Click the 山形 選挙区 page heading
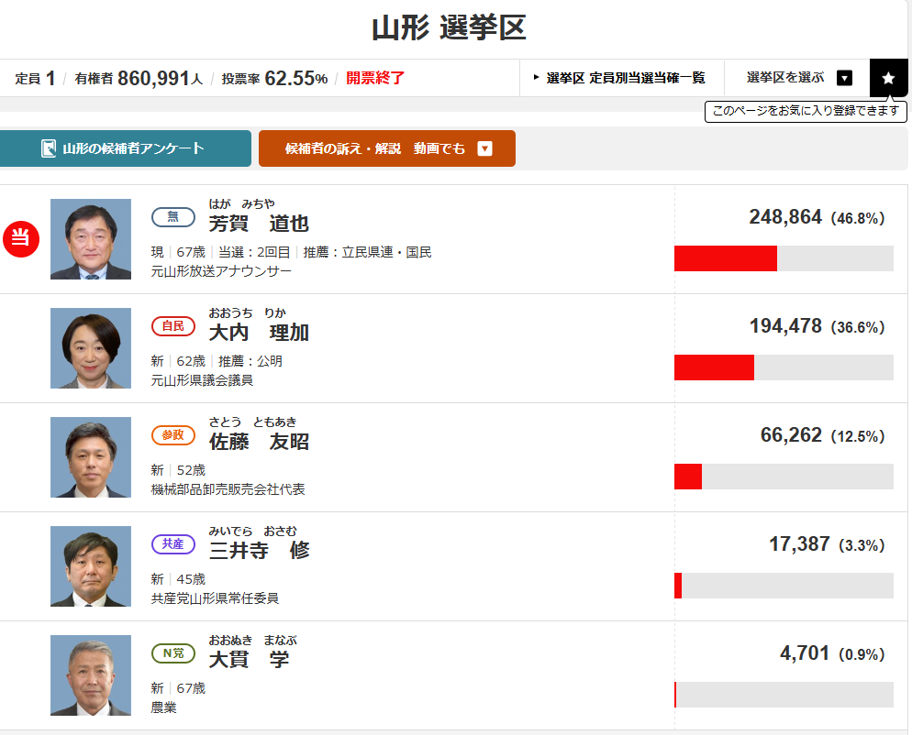This screenshot has height=735, width=912. pyautogui.click(x=449, y=28)
